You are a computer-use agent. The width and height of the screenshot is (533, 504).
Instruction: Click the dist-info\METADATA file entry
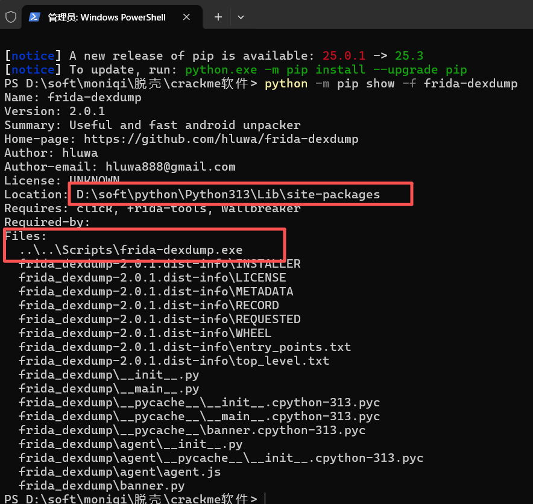click(x=156, y=292)
